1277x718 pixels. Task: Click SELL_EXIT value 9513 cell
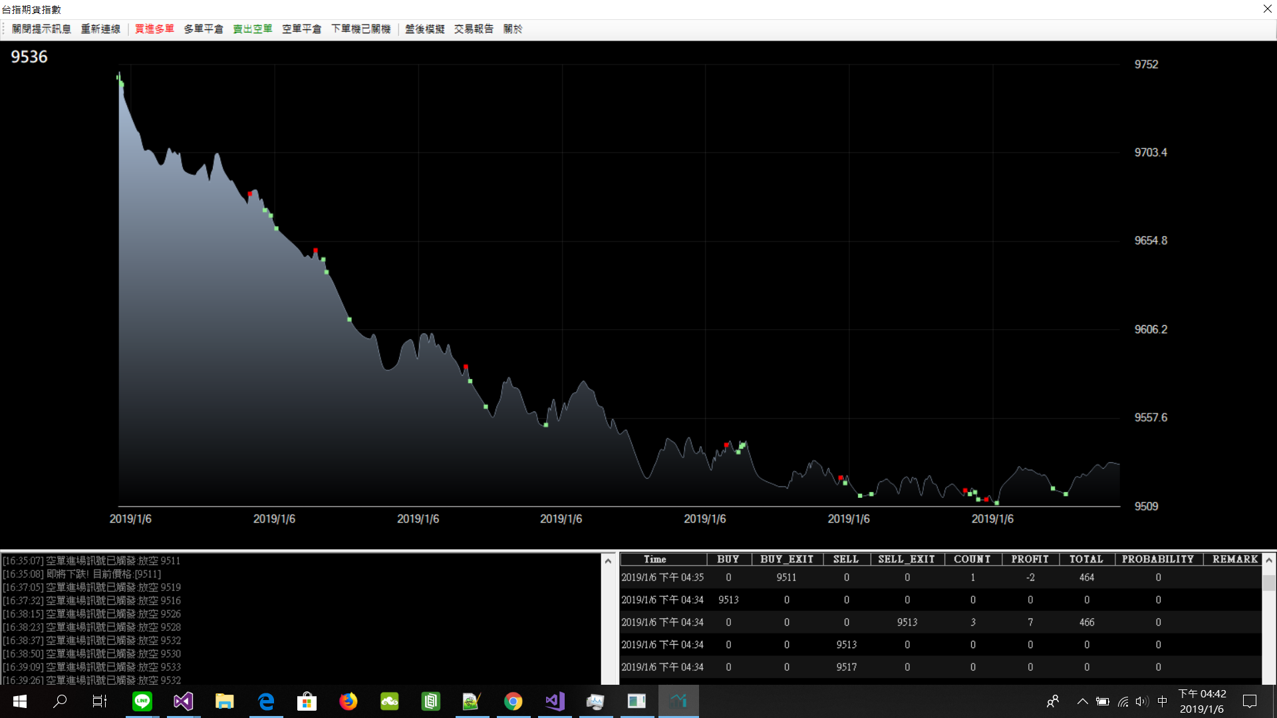[907, 622]
